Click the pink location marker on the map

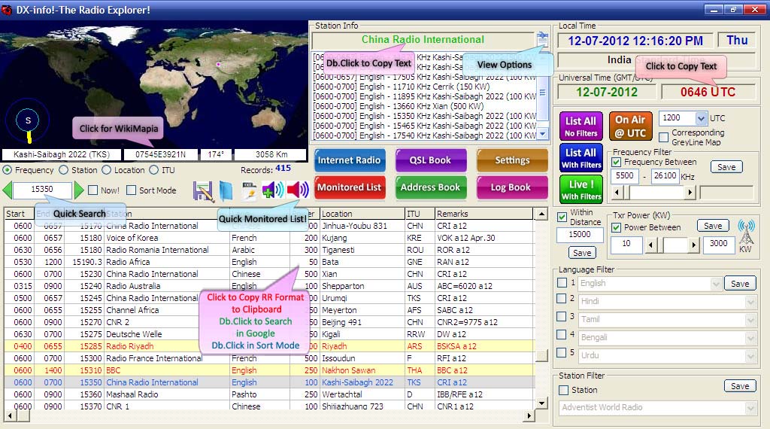pos(219,64)
